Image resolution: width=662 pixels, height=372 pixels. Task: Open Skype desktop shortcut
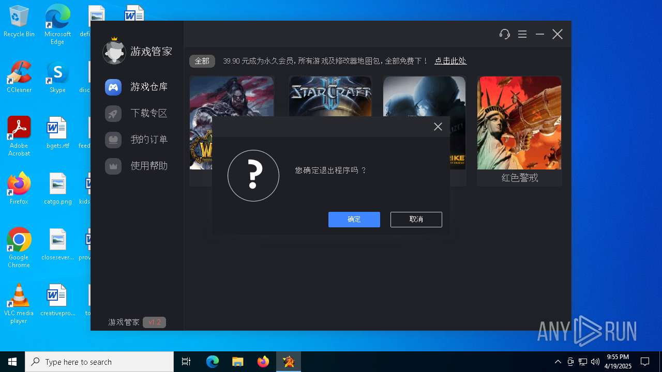coord(57,77)
